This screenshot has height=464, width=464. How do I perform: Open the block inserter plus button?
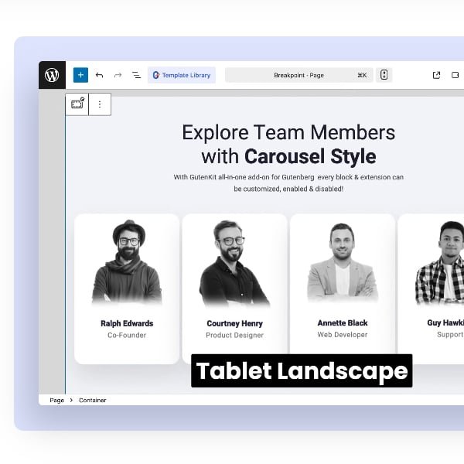80,75
